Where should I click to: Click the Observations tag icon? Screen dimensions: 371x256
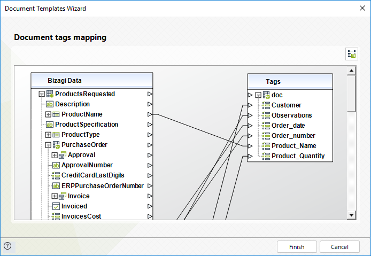click(x=266, y=115)
